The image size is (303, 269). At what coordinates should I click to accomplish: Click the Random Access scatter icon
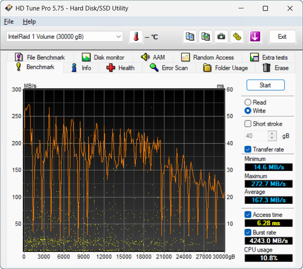tap(185, 57)
